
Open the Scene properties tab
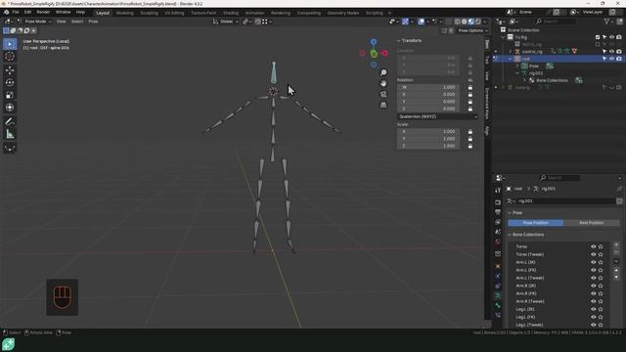click(x=498, y=232)
